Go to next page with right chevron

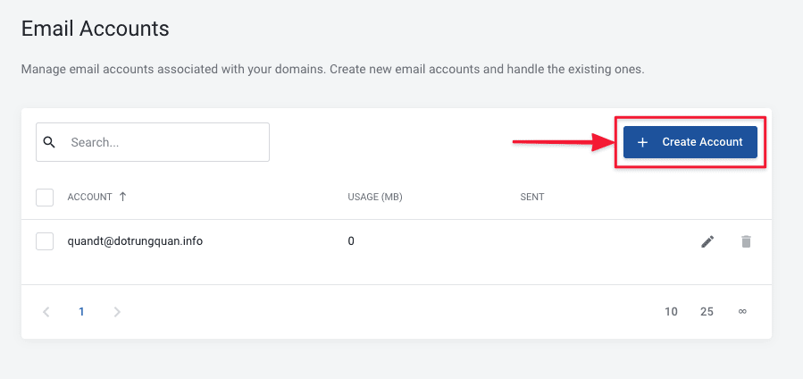pos(117,312)
